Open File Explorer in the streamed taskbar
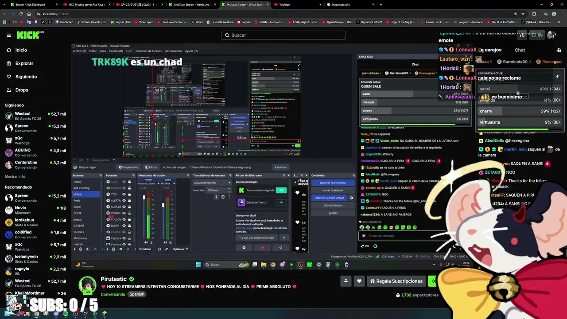The image size is (567, 319). pos(264,265)
